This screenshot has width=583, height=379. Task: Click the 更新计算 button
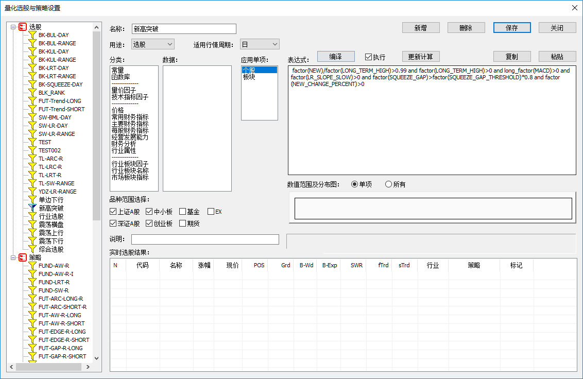[x=421, y=57]
